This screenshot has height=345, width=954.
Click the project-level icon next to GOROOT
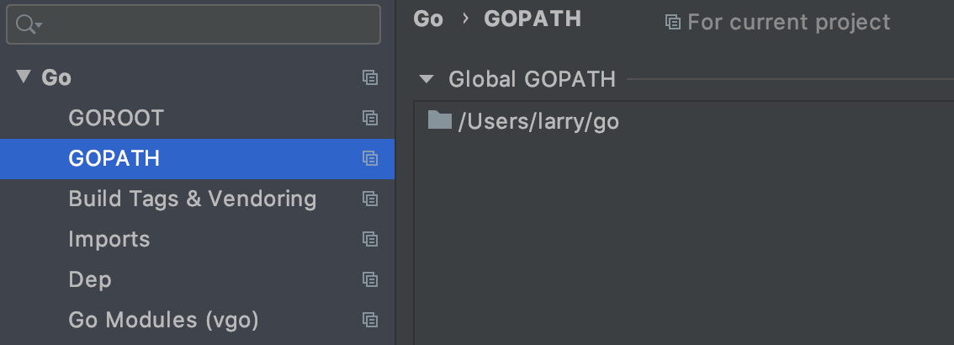pyautogui.click(x=369, y=118)
